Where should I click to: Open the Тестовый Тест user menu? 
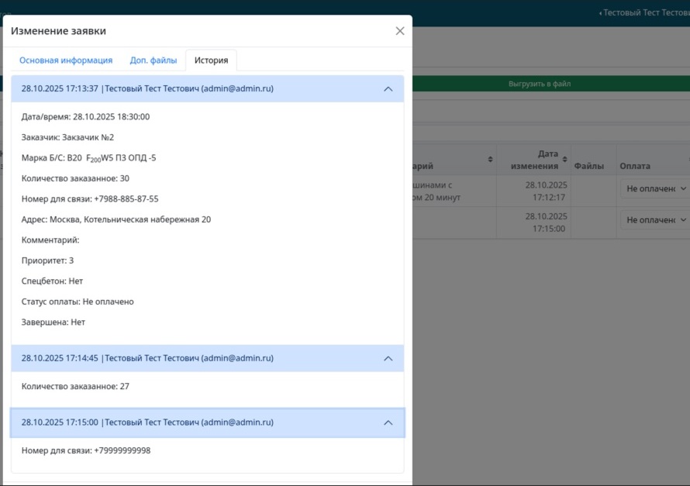[645, 13]
